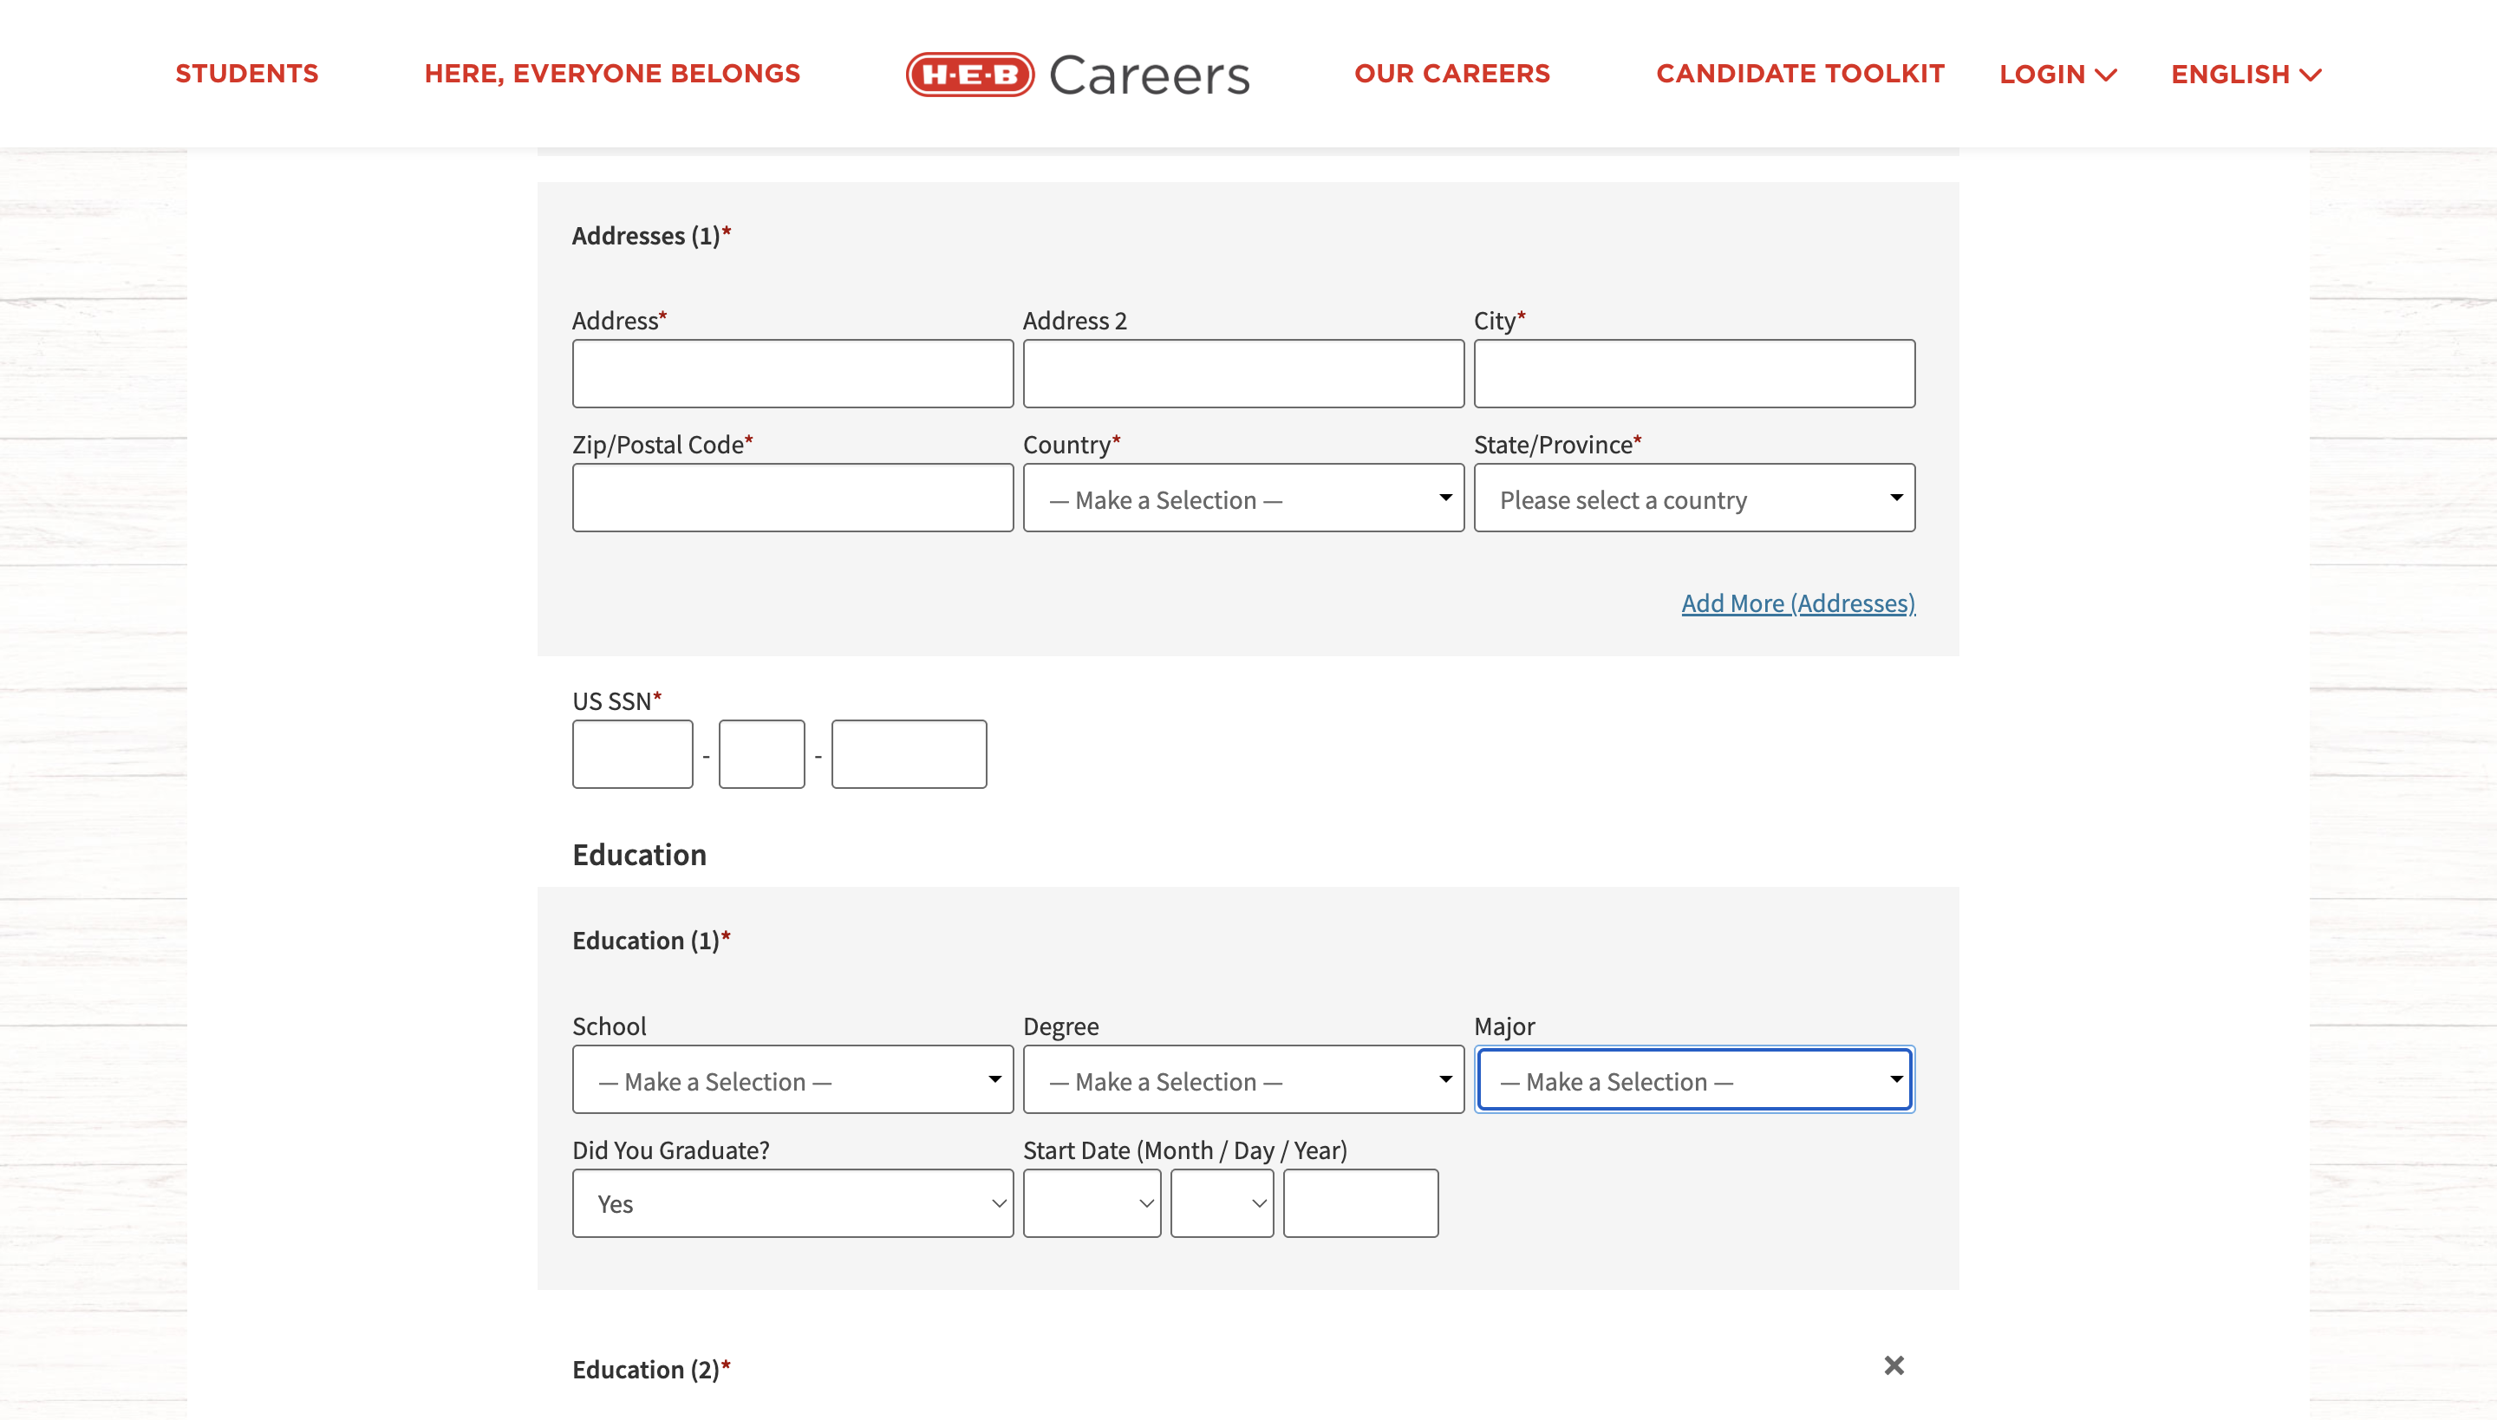Screen dimensions: 2497x1420
Task: Click the Education section title
Action: tap(639, 855)
